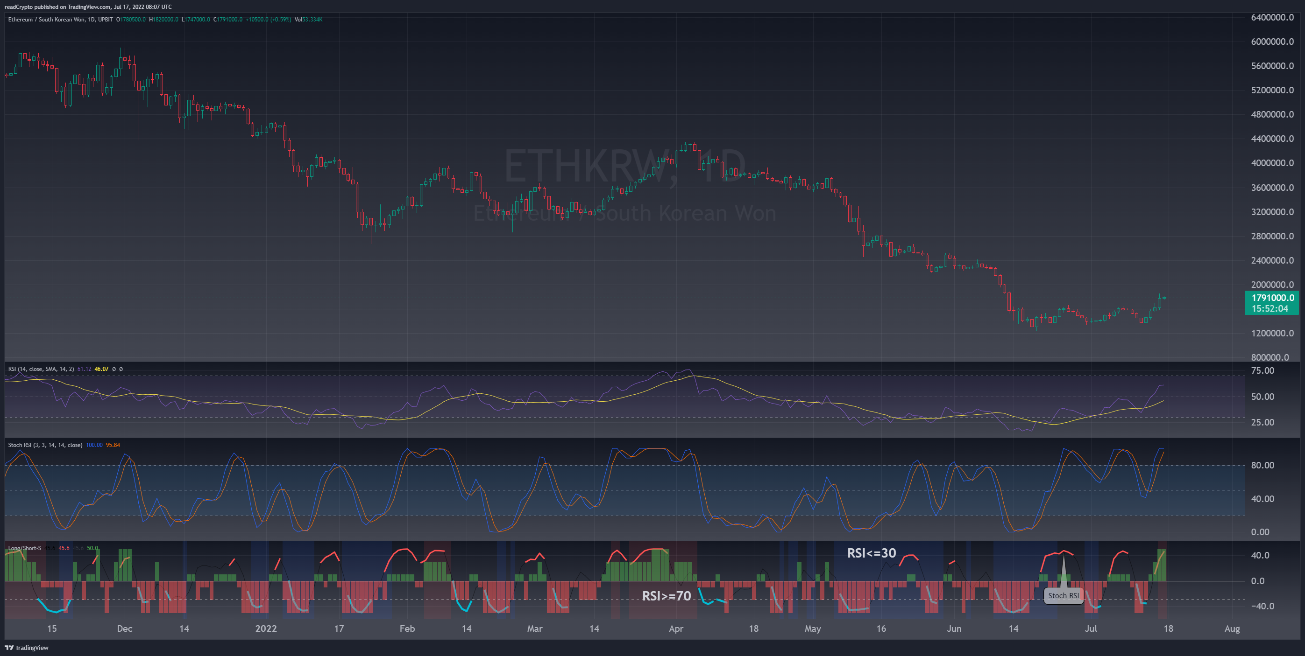Click the 800000.0 price axis label
Screen dimensions: 1305x656
(x=1270, y=357)
